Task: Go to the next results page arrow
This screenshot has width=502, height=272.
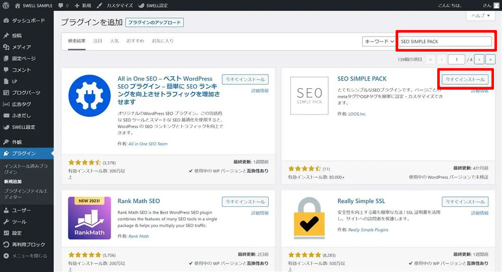Action: pos(479,59)
